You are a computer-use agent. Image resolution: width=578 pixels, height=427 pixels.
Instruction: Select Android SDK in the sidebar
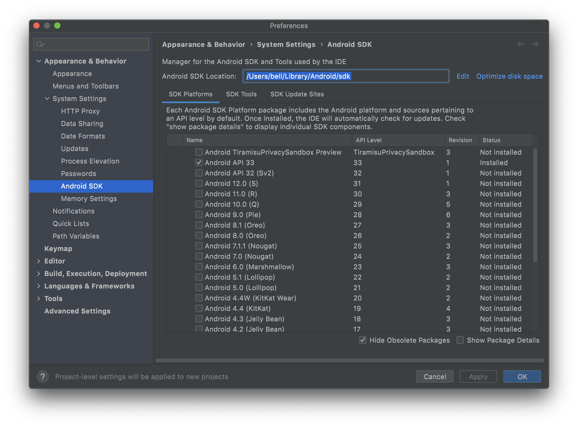(91, 186)
